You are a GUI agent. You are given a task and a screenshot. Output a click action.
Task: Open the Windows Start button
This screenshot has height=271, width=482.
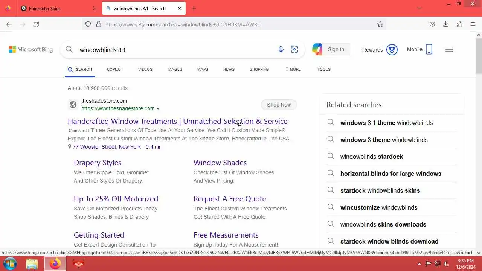click(10, 264)
